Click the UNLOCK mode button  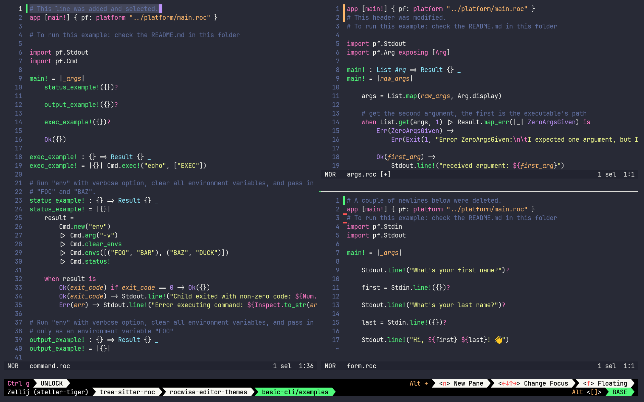coord(52,383)
